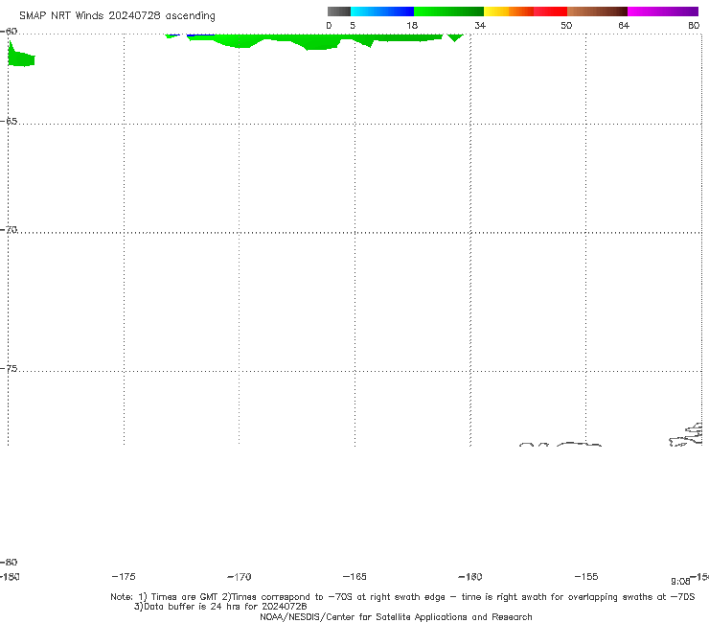
Task: Click the '-170' longitude label
Action: [x=240, y=577]
